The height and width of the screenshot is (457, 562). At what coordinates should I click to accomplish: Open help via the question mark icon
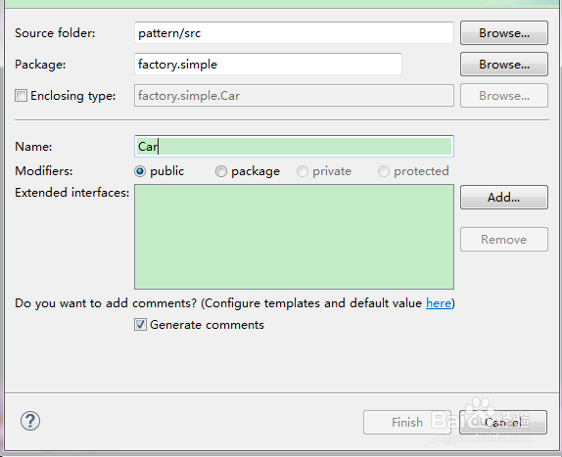click(30, 421)
